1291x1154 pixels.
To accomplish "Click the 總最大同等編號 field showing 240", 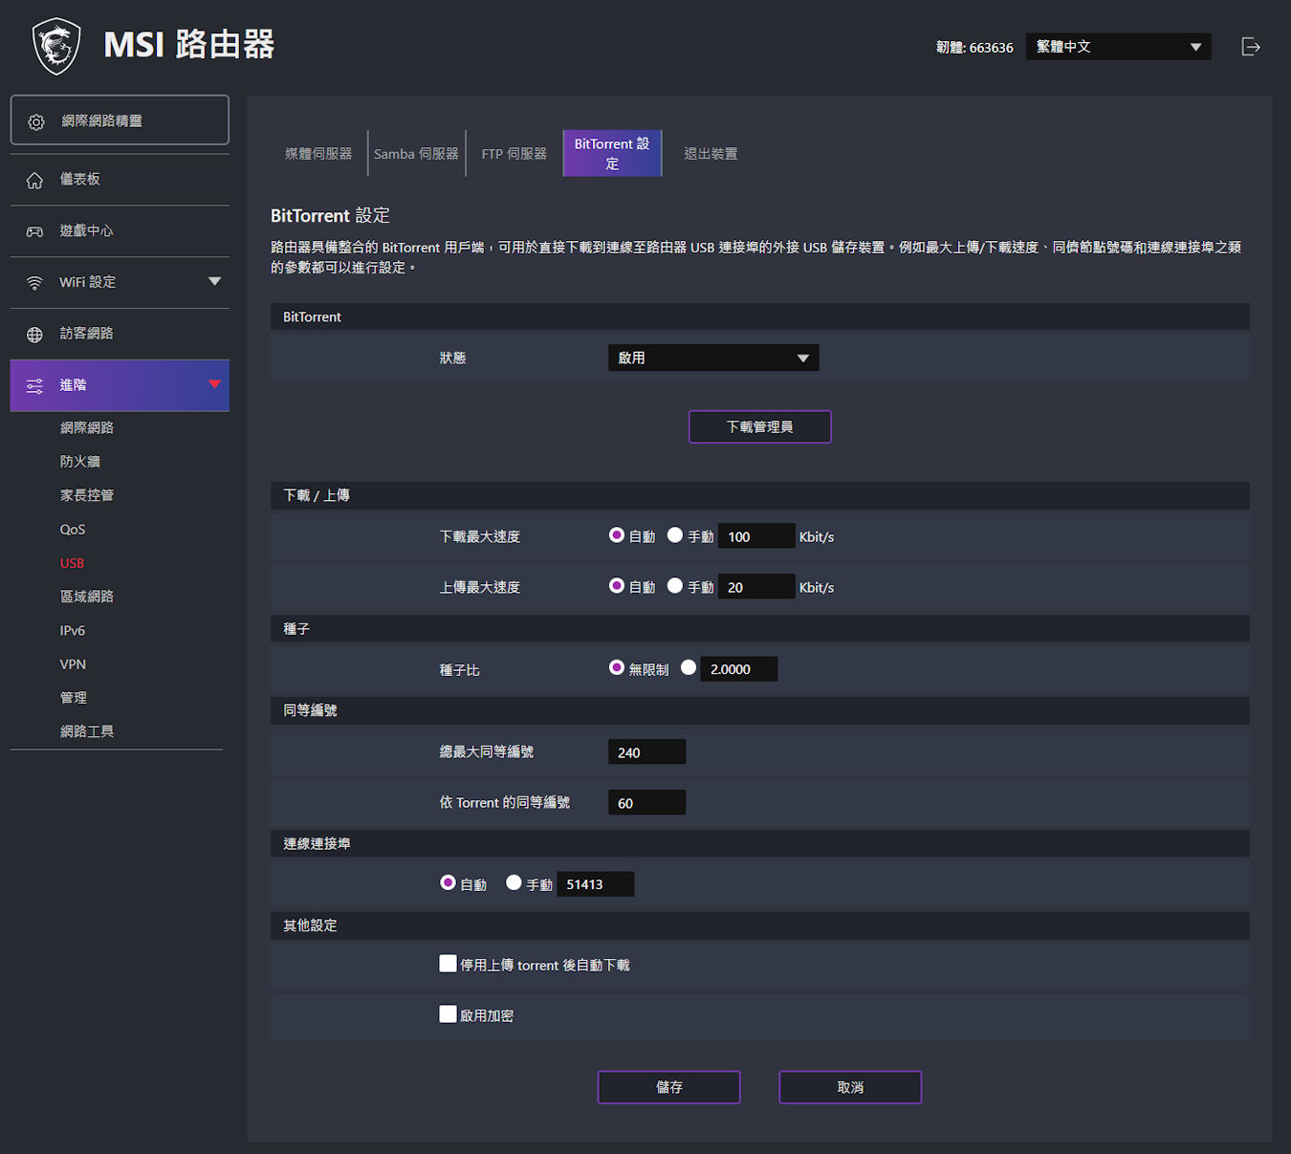I will pyautogui.click(x=646, y=752).
